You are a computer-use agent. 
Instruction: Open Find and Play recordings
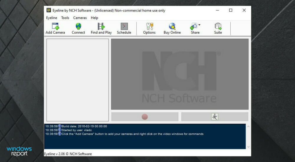point(101,28)
